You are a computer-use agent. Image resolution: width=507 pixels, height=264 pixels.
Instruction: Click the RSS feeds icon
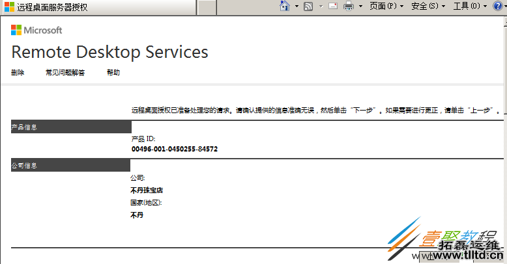coord(308,6)
